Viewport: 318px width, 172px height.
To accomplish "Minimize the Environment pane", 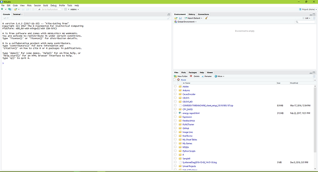I will point(310,15).
